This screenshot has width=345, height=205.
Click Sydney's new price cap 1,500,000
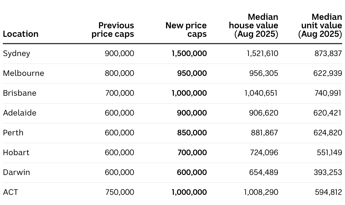(189, 54)
